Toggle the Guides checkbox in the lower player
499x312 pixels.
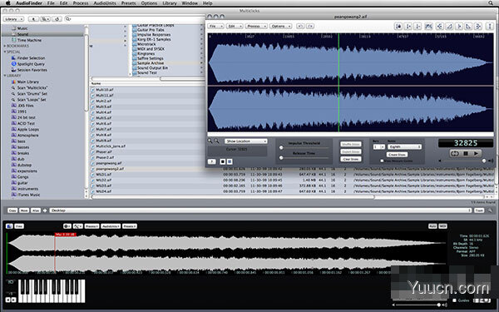[454, 300]
